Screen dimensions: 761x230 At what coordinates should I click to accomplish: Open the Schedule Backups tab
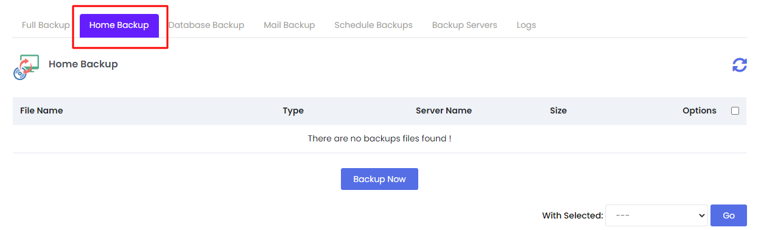[373, 25]
